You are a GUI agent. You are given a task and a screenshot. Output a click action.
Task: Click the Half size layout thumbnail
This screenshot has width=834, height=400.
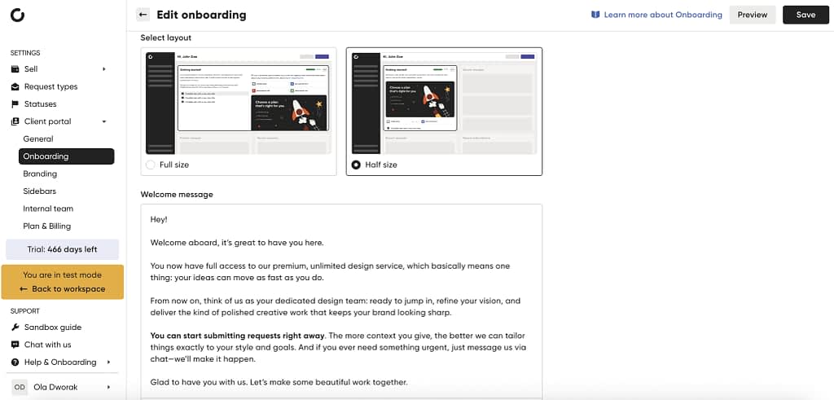tap(444, 103)
